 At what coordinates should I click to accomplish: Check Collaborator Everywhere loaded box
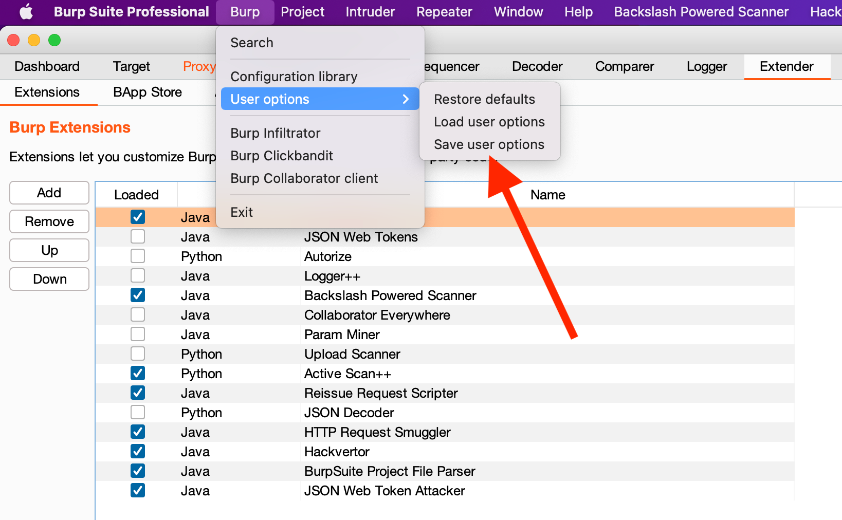138,314
